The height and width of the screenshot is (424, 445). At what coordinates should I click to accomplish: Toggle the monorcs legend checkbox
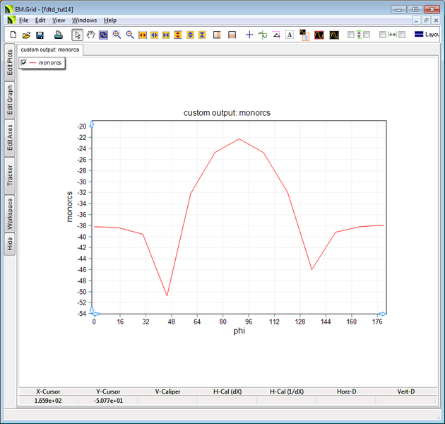click(25, 63)
